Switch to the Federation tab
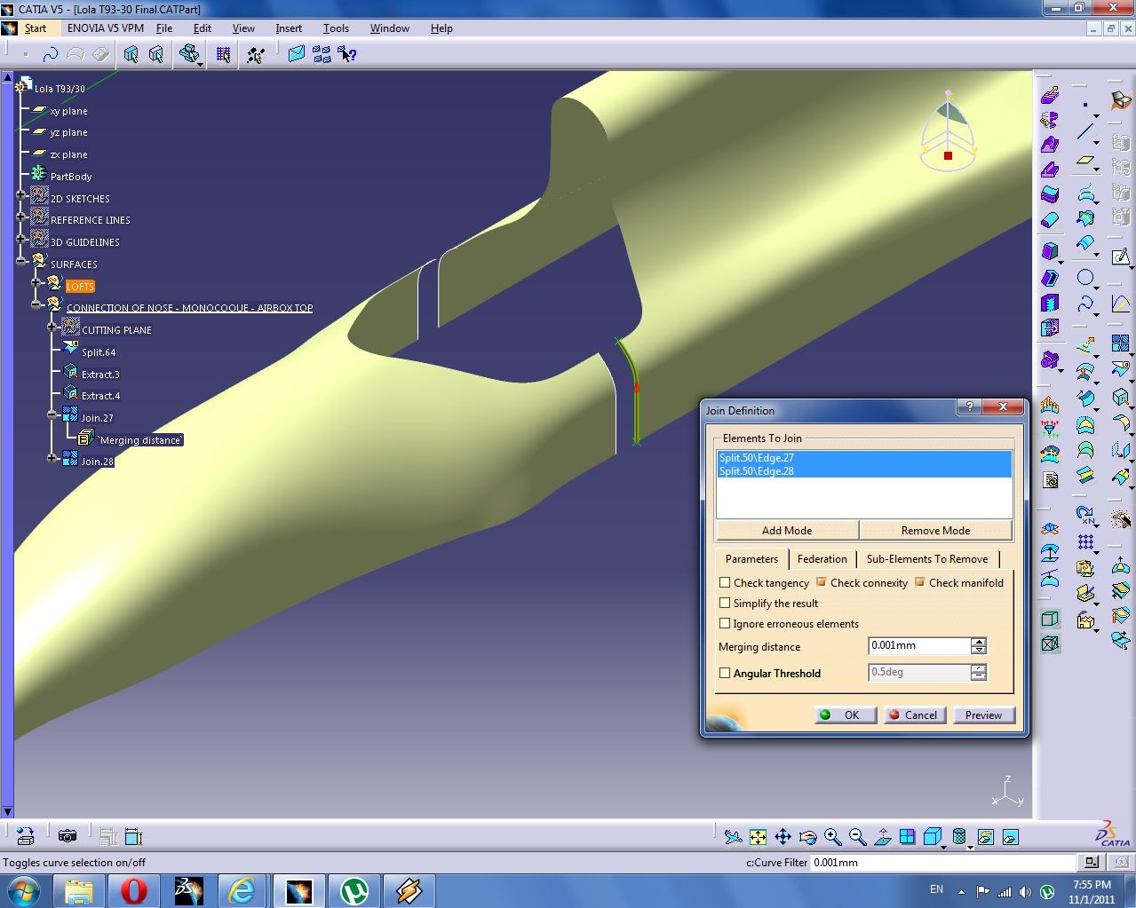The height and width of the screenshot is (908, 1136). pyautogui.click(x=822, y=559)
